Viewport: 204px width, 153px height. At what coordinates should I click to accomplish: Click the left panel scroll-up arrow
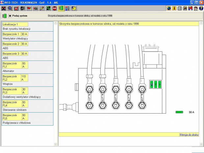56,23
